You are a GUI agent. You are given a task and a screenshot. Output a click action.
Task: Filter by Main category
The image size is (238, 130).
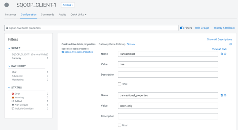14,72
